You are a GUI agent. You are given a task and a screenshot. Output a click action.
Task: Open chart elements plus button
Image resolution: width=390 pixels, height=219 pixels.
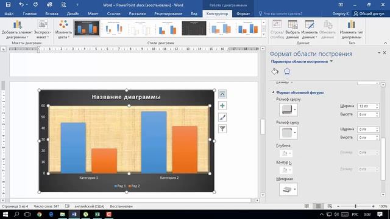[222, 106]
